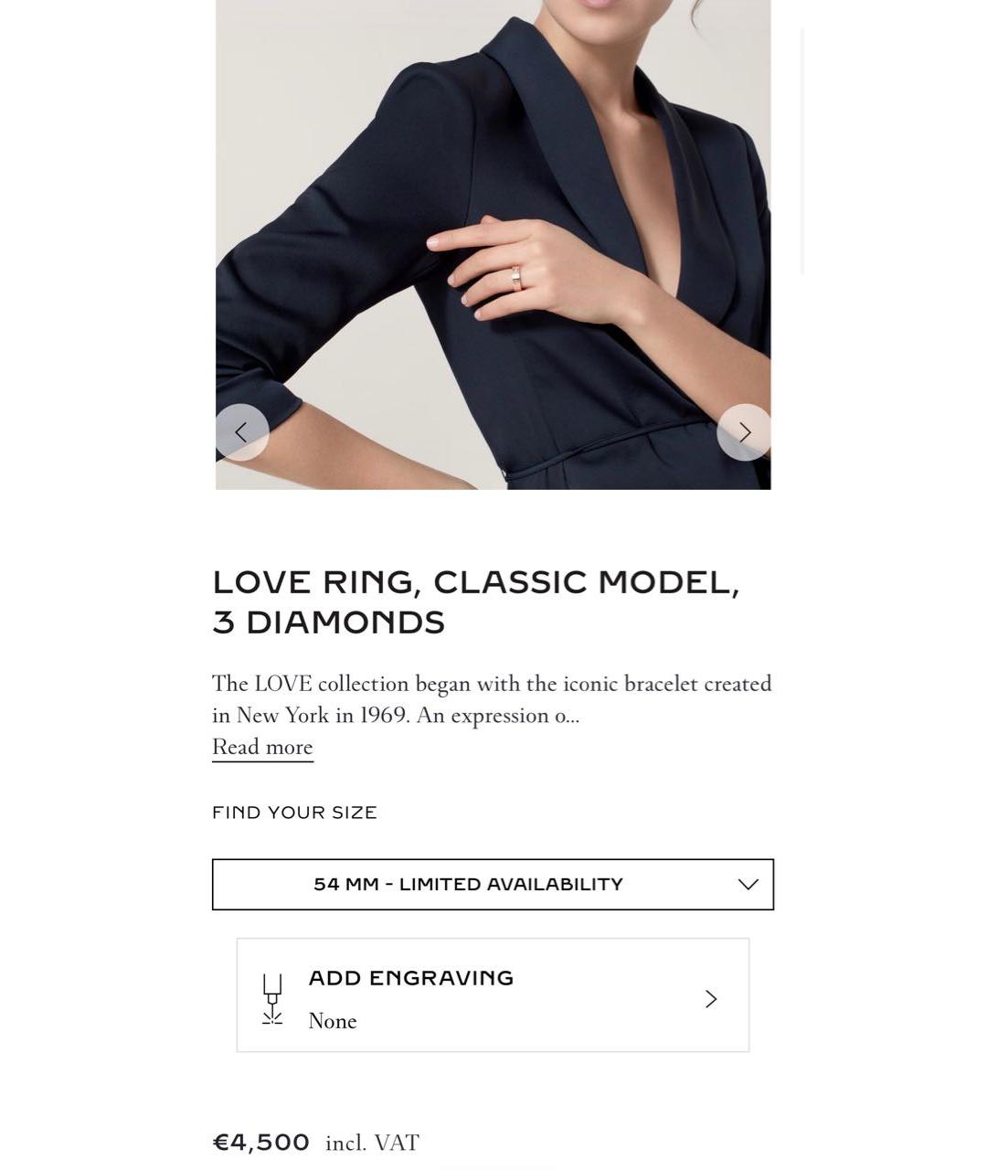This screenshot has width=987, height=1170.
Task: Go to the previous product image
Action: (242, 432)
